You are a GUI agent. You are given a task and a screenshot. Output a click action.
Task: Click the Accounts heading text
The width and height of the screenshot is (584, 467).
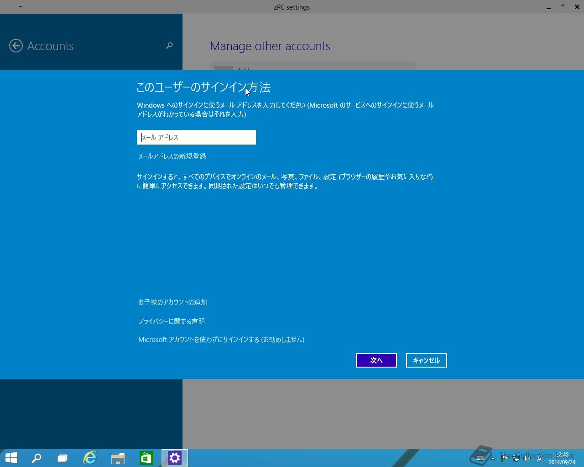pyautogui.click(x=50, y=46)
